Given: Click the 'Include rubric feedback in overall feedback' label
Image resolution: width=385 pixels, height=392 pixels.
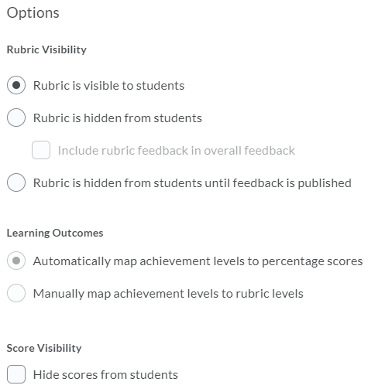Looking at the screenshot, I should 177,151.
